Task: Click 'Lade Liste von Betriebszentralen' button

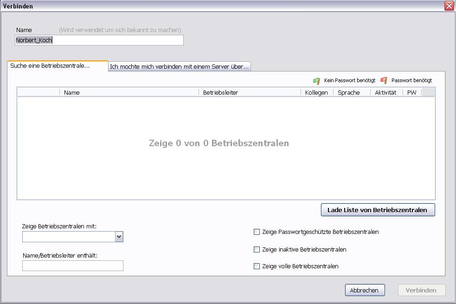Action: click(378, 210)
